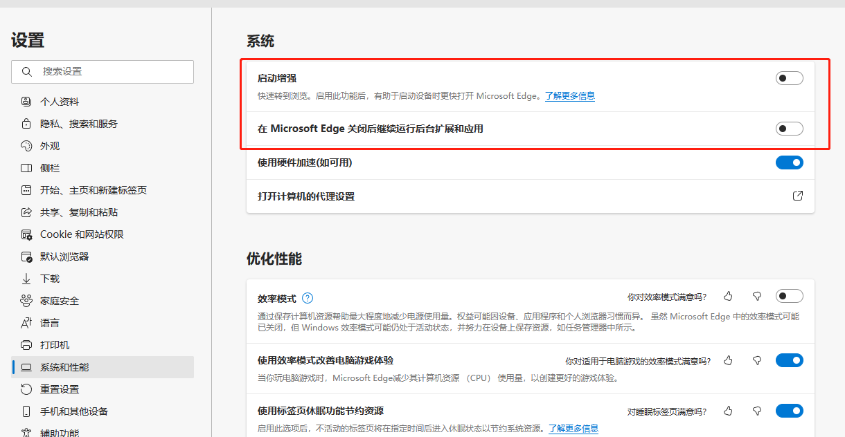Viewport: 845px width, 437px height.
Task: Select Cookie 和网站权限 menu item
Action: pyautogui.click(x=103, y=234)
